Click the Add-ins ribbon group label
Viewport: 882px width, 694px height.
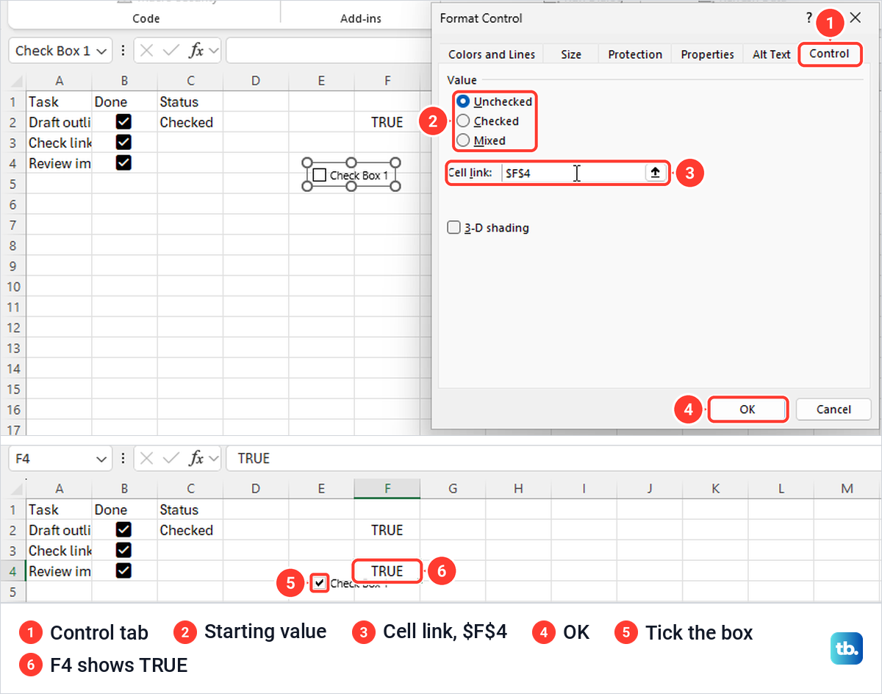coord(361,18)
